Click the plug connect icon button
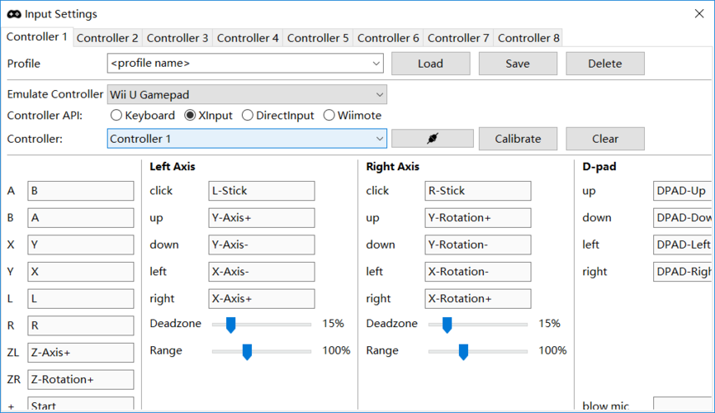 pos(433,138)
